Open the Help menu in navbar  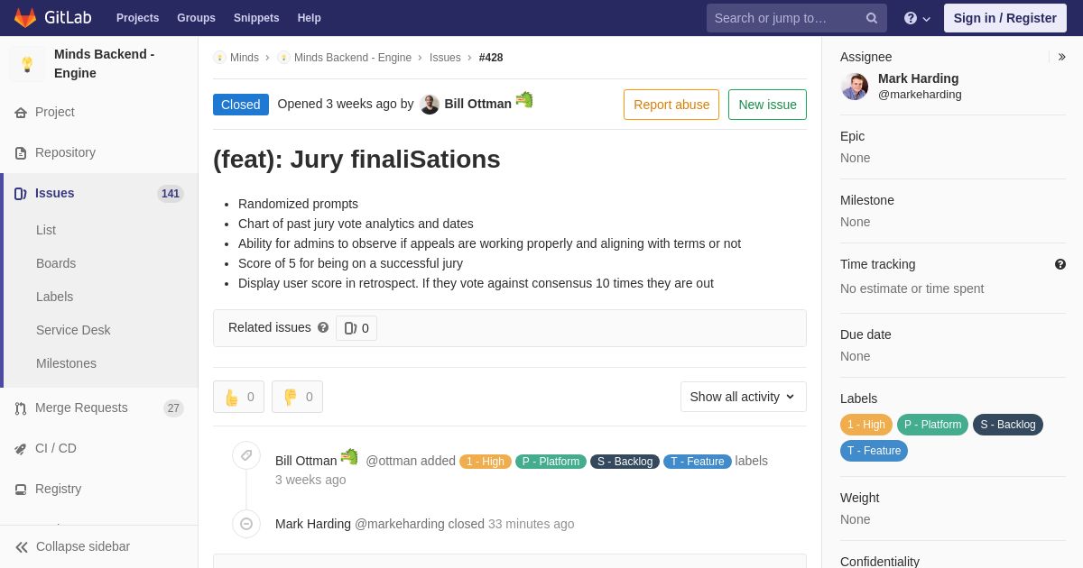pos(310,18)
